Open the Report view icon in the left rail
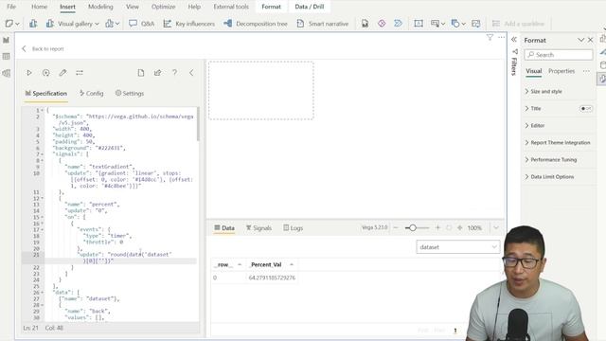Screen dimensions: 606x341 point(7,40)
